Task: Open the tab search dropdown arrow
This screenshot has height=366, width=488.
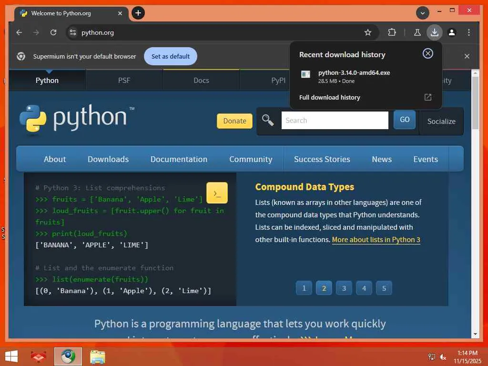Action: point(423,13)
